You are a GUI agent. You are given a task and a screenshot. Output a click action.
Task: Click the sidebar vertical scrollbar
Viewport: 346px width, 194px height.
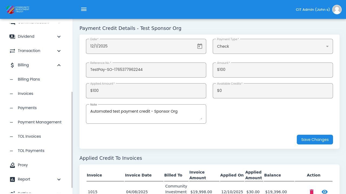(x=72, y=140)
